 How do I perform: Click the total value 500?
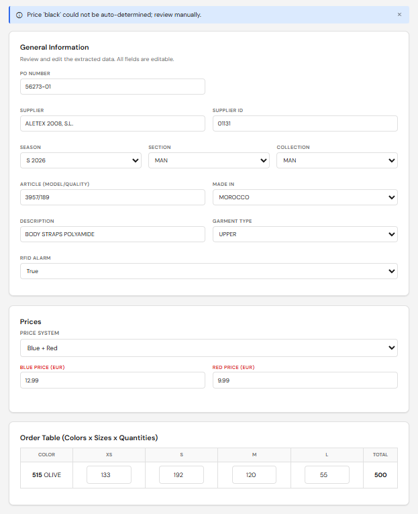click(x=380, y=475)
